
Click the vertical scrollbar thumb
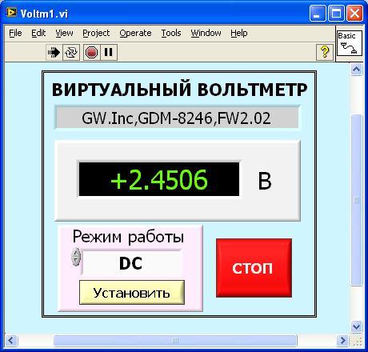(356, 200)
